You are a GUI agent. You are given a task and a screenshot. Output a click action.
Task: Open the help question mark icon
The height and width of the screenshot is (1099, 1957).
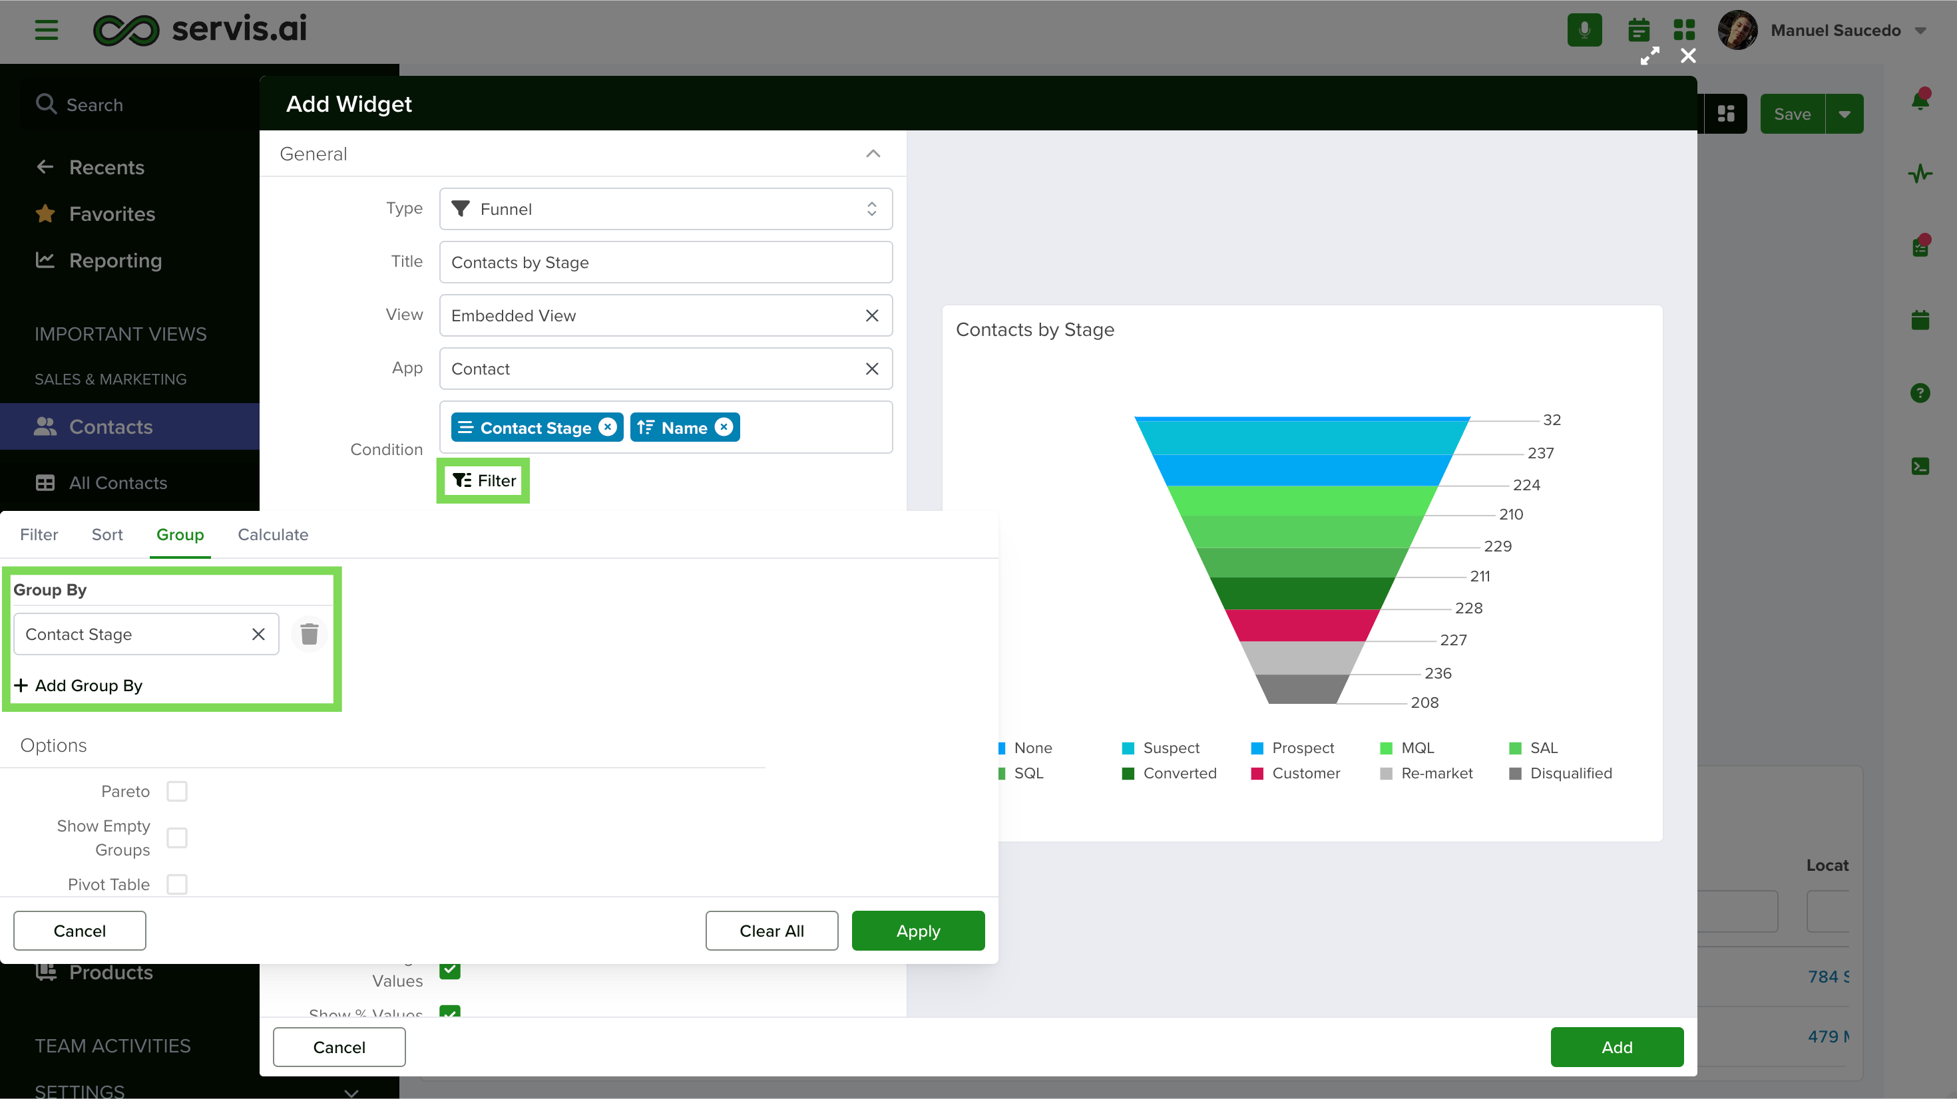point(1920,392)
